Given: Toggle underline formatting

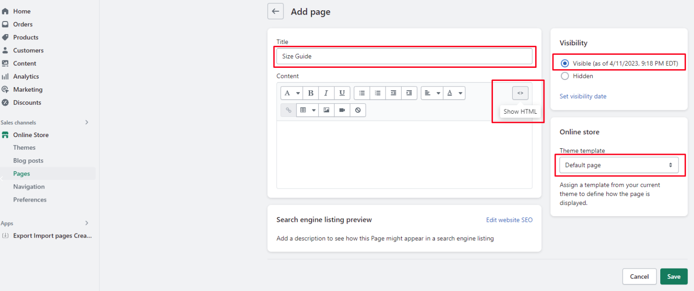Looking at the screenshot, I should [342, 93].
